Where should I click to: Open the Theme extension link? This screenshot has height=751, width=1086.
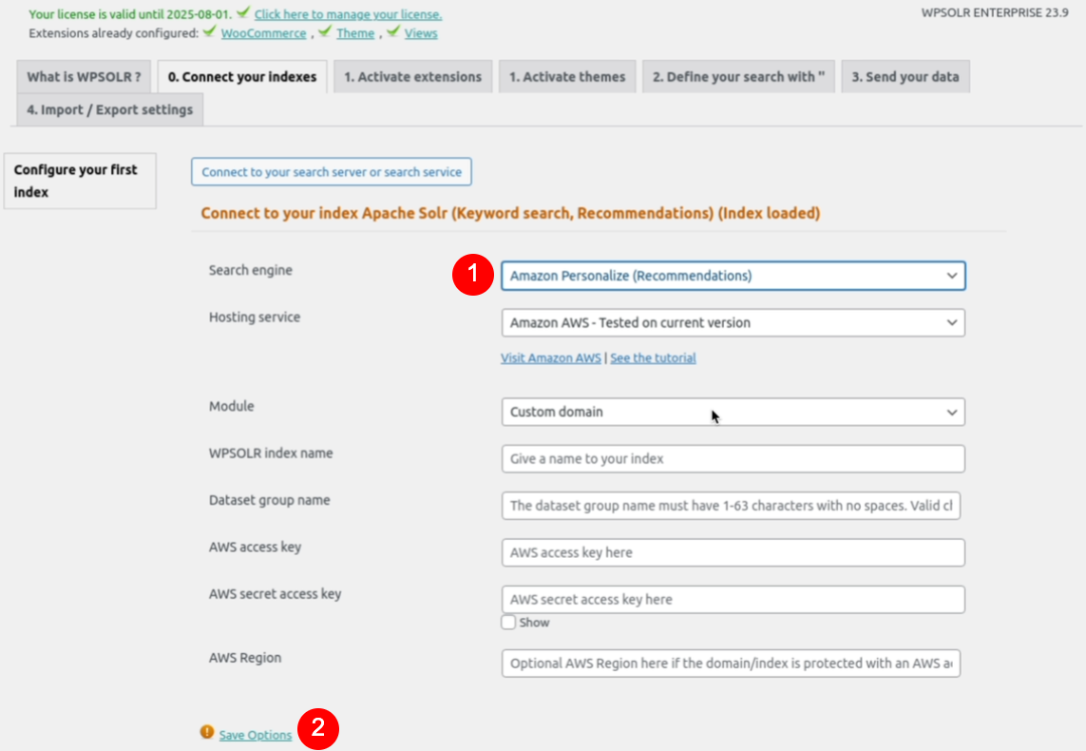[355, 33]
